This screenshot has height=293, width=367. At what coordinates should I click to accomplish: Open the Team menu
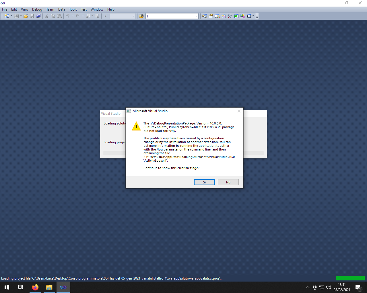click(50, 9)
